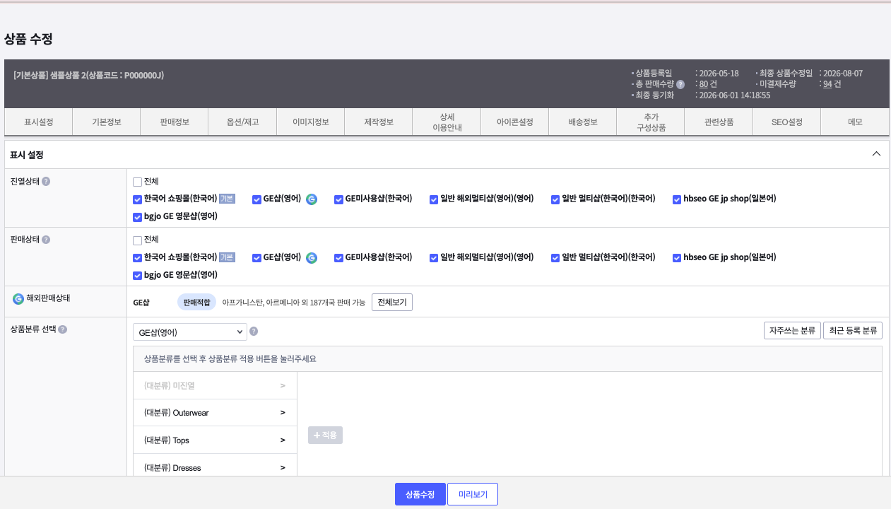This screenshot has height=509, width=891.
Task: Open 최근 등록 분류 button
Action: [853, 331]
